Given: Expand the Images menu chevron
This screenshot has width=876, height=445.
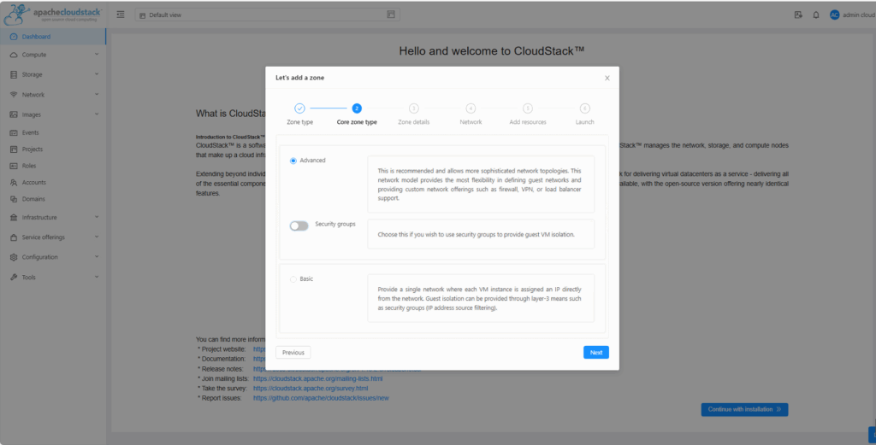Looking at the screenshot, I should (96, 114).
